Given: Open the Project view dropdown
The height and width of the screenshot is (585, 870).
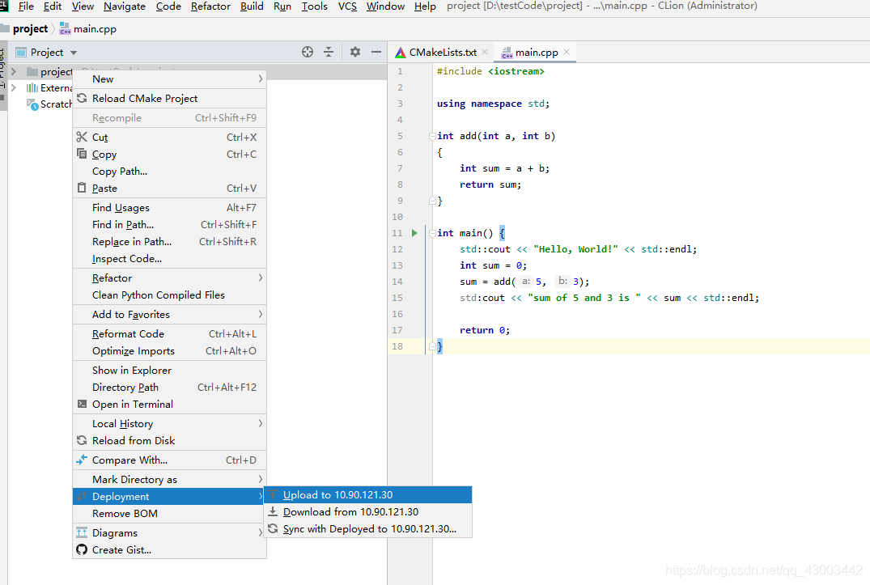Looking at the screenshot, I should point(73,53).
